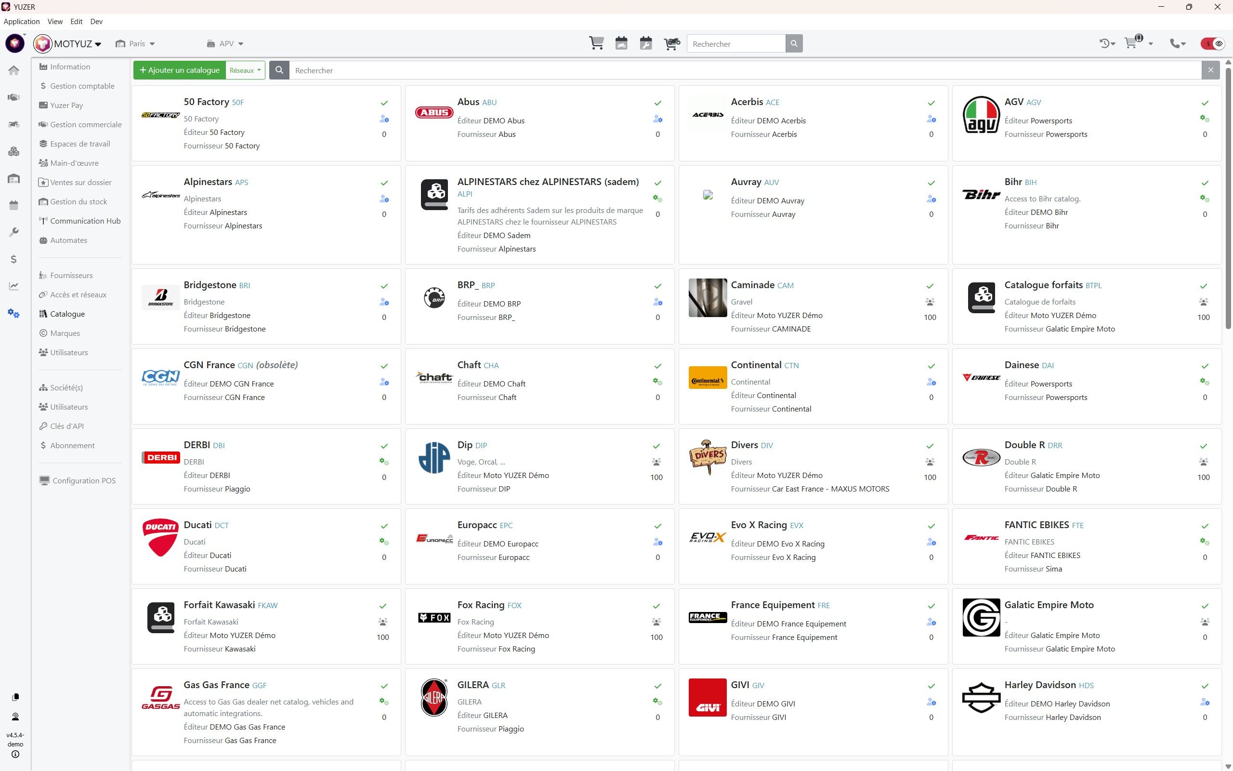
Task: Open Fournisseurs in the sidebar
Action: (x=71, y=275)
